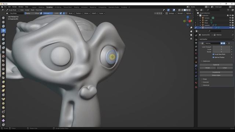Select the Clay brush tool
This screenshot has width=235, height=132.
click(x=3, y=26)
